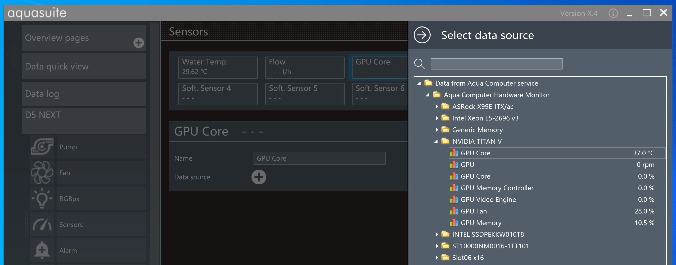Select the Water Temp. sensor tile
The width and height of the screenshot is (676, 265).
pyautogui.click(x=218, y=67)
